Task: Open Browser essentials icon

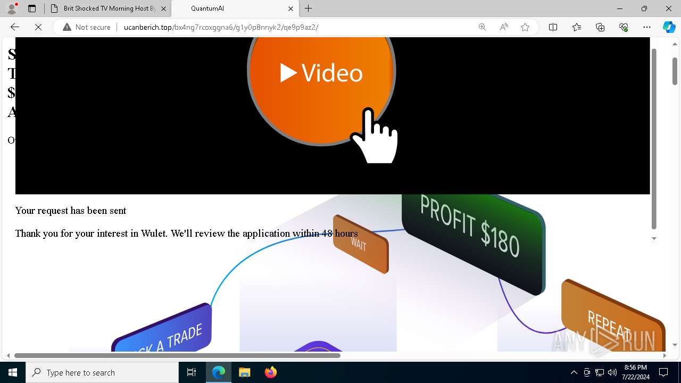Action: [624, 27]
